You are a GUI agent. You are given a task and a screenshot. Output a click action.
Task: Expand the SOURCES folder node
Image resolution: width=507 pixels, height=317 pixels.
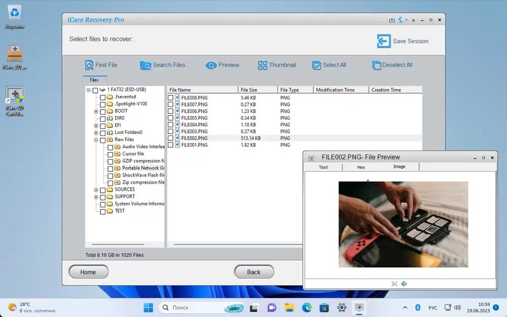[x=96, y=190]
